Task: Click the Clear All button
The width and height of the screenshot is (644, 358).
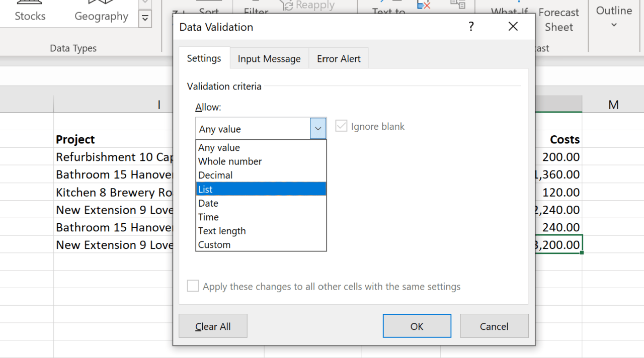Action: coord(213,326)
